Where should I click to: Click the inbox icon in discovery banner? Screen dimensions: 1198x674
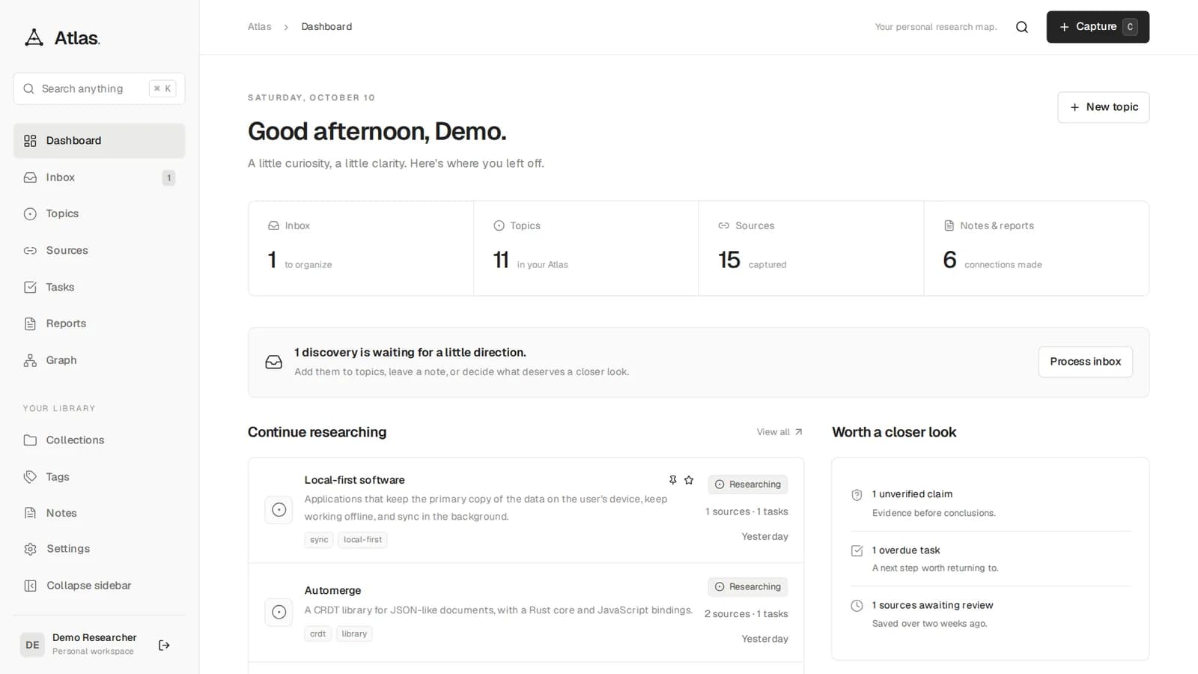[274, 362]
